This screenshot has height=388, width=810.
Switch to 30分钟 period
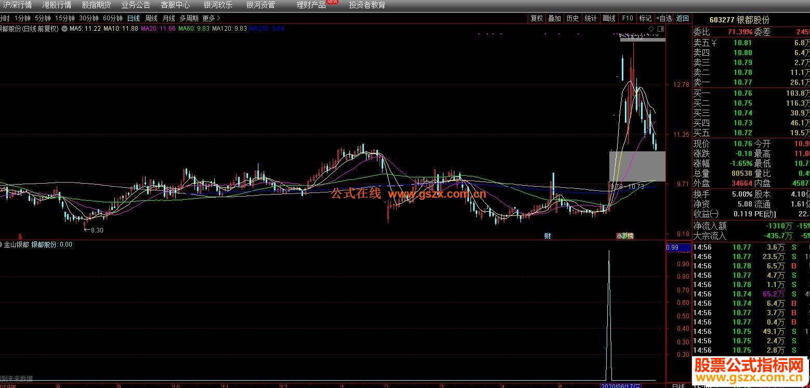coord(89,18)
